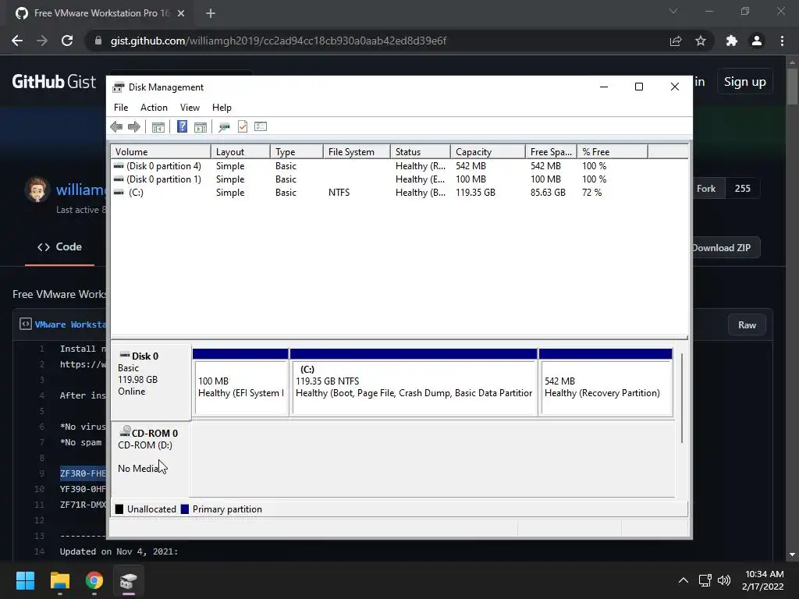This screenshot has height=599, width=799.
Task: Click the Back arrow in Disk Management toolbar
Action: coord(116,127)
